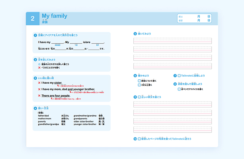The image size is (244, 159).
Task: Check the '家族について書く' checkbox
Action: click(x=139, y=80)
